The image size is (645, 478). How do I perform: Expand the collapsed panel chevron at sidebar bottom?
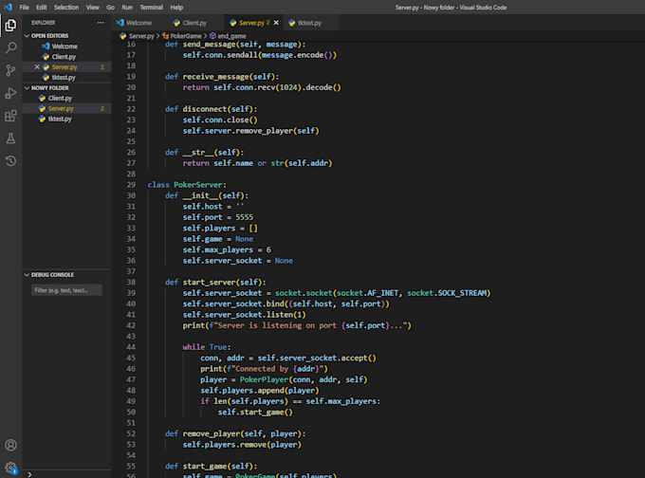[29, 474]
